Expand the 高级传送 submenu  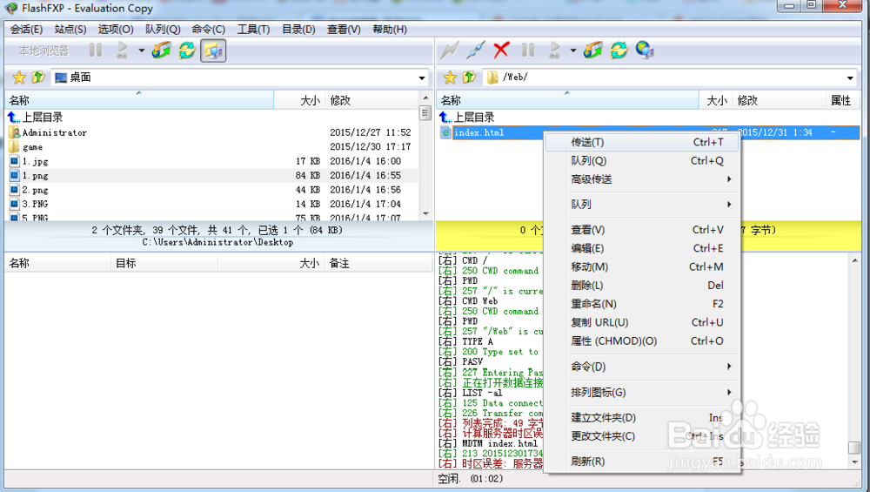pyautogui.click(x=642, y=179)
